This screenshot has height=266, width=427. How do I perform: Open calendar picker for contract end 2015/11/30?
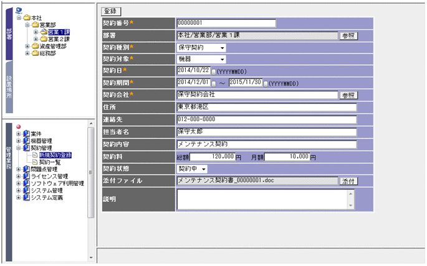[x=266, y=84]
